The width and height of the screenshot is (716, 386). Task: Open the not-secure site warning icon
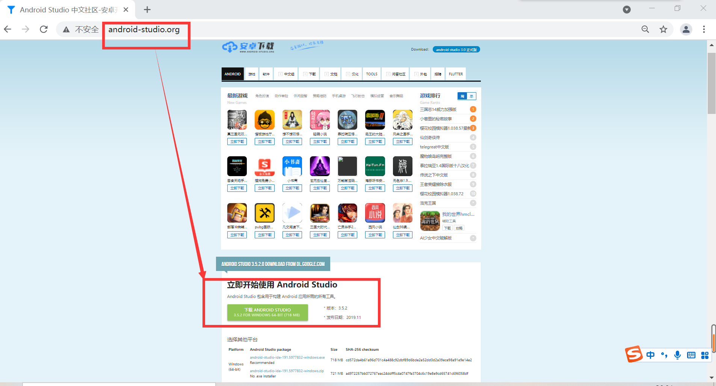[66, 30]
